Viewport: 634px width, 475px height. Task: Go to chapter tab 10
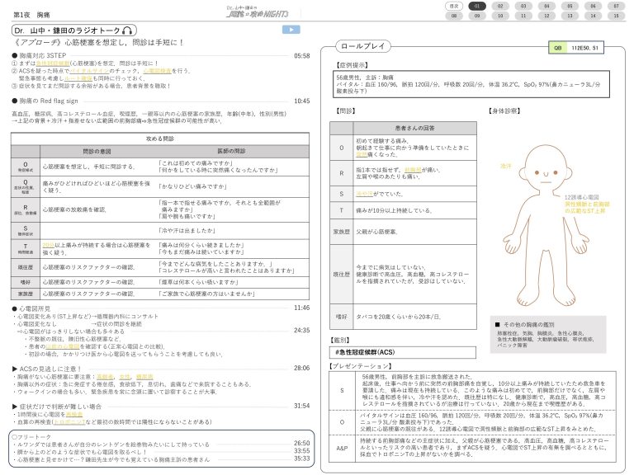click(x=500, y=16)
